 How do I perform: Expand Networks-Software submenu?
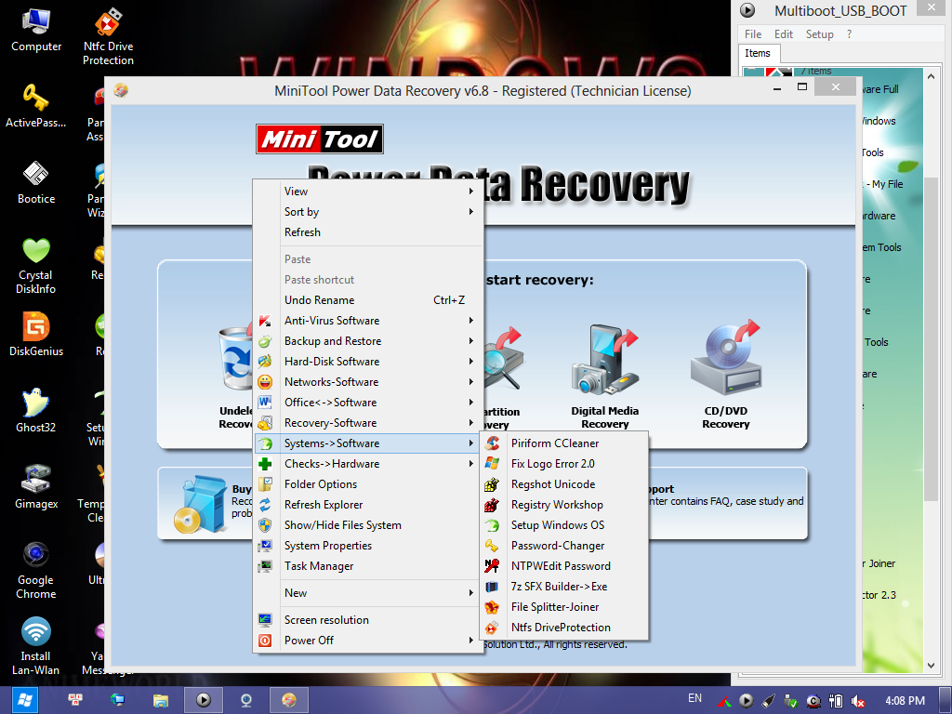[368, 382]
